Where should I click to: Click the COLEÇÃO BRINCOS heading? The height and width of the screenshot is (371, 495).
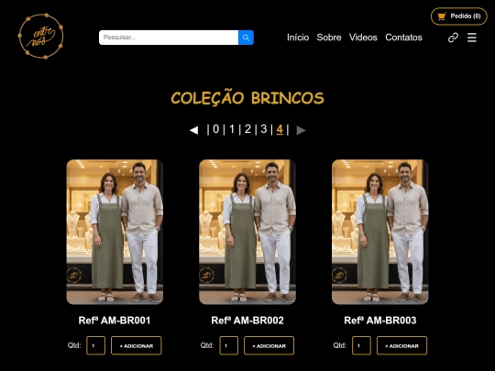click(247, 98)
